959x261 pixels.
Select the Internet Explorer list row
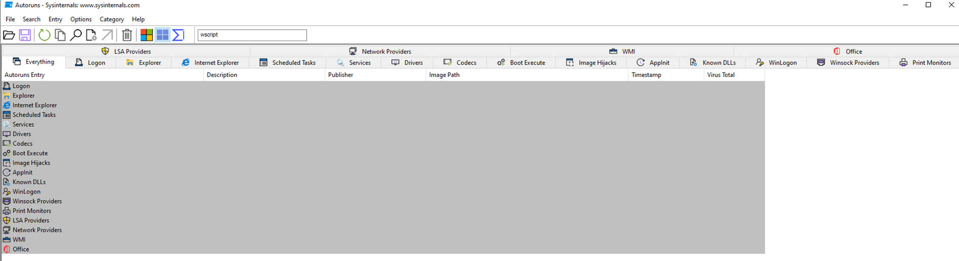pos(383,105)
